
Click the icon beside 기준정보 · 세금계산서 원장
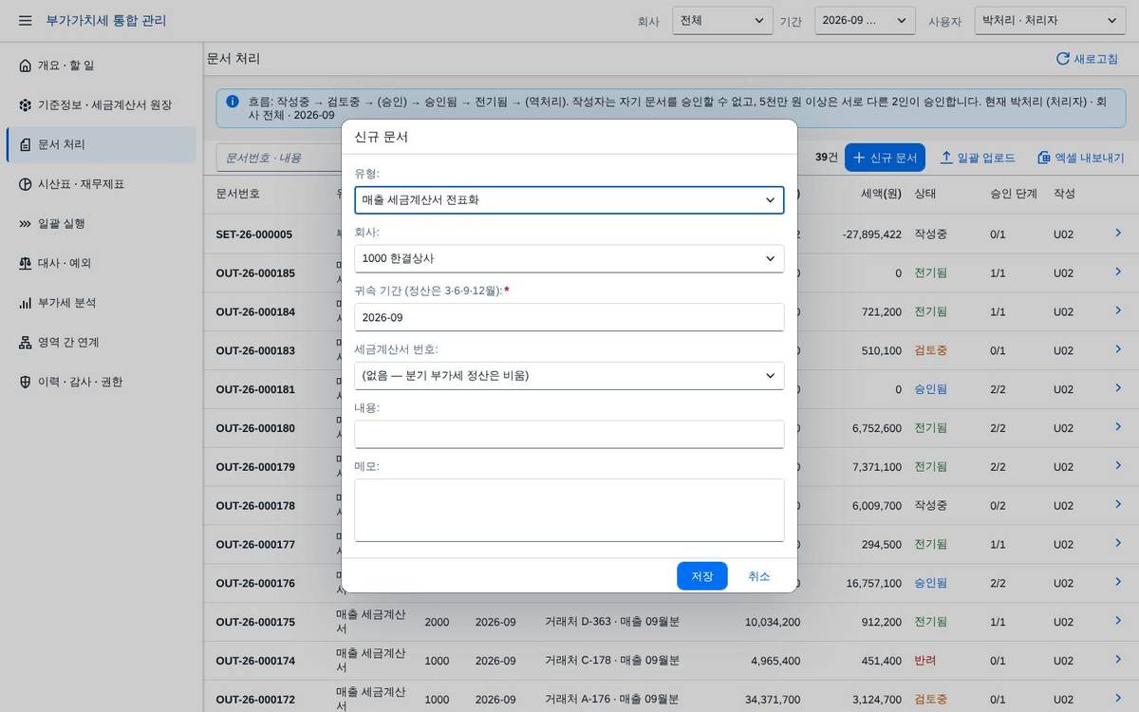(25, 105)
